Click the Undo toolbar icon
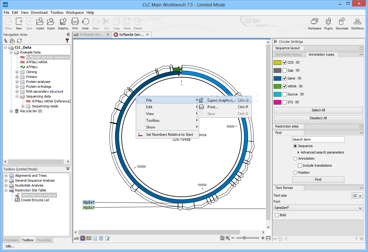This screenshot has height=252, width=368. [x=85, y=23]
